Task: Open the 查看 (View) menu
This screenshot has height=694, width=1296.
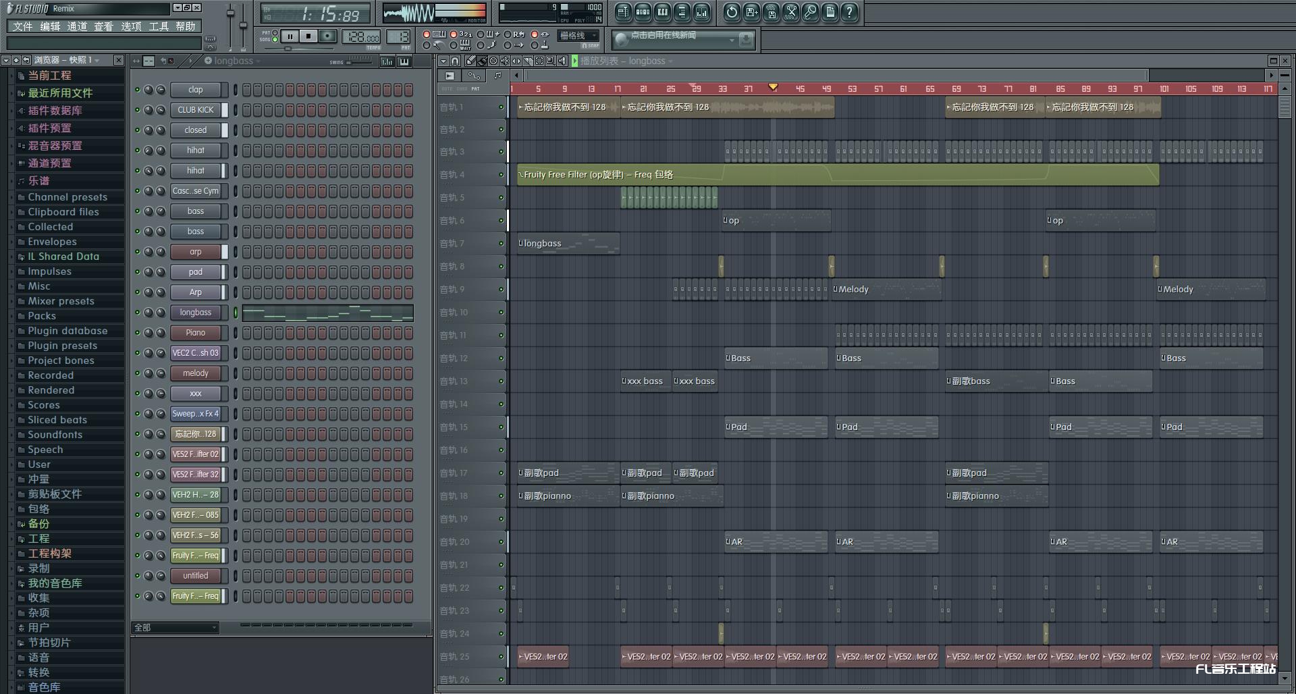Action: click(x=103, y=26)
